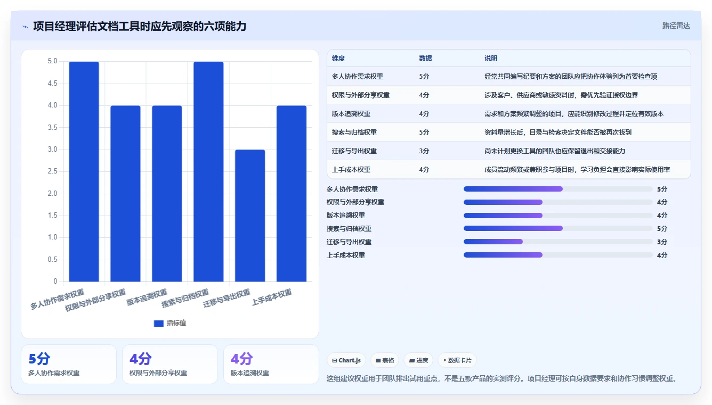This screenshot has width=712, height=405.
Task: Toggle the 指标值 legend swatch in the chart
Action: (158, 323)
